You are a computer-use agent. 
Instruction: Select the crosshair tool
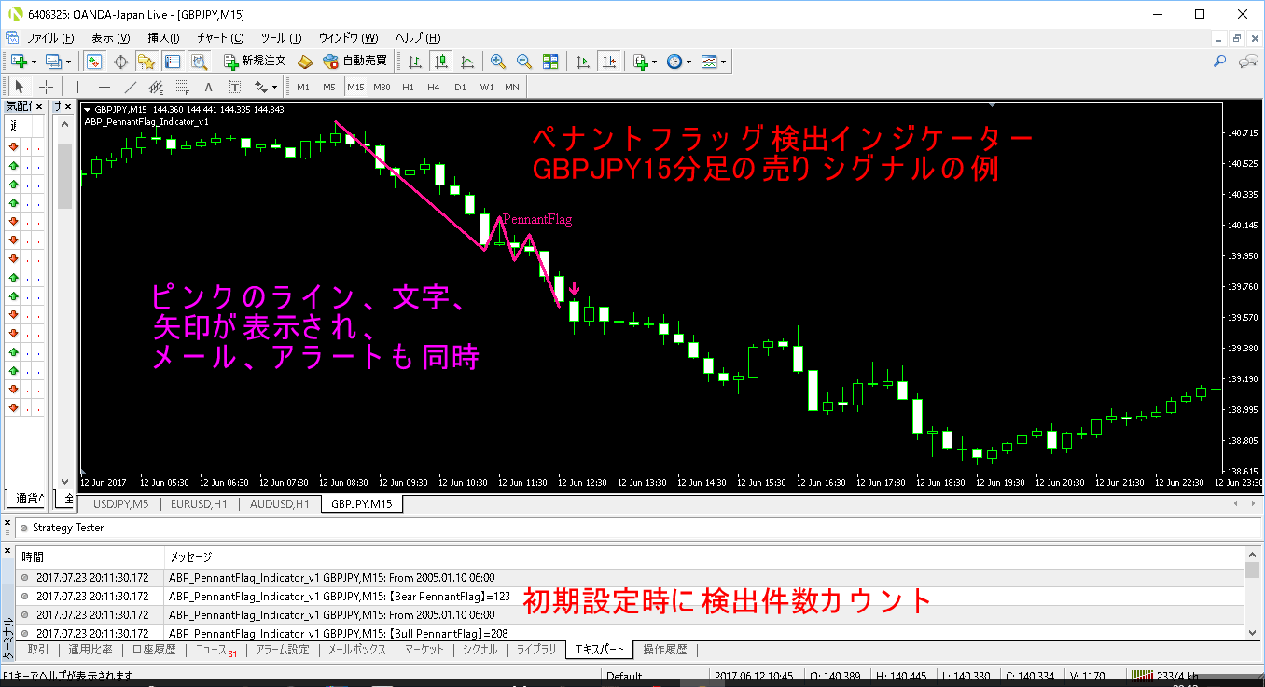[x=46, y=87]
